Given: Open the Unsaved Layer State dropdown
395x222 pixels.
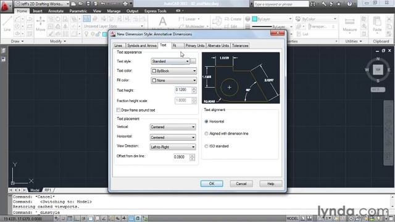Looking at the screenshot, I should (114, 26).
